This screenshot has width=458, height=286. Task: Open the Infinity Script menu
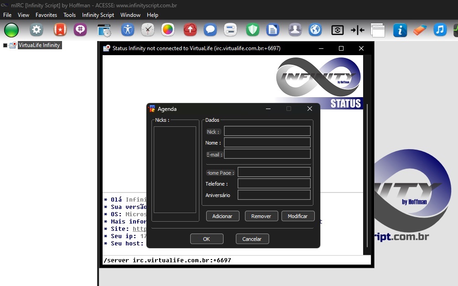click(x=98, y=15)
